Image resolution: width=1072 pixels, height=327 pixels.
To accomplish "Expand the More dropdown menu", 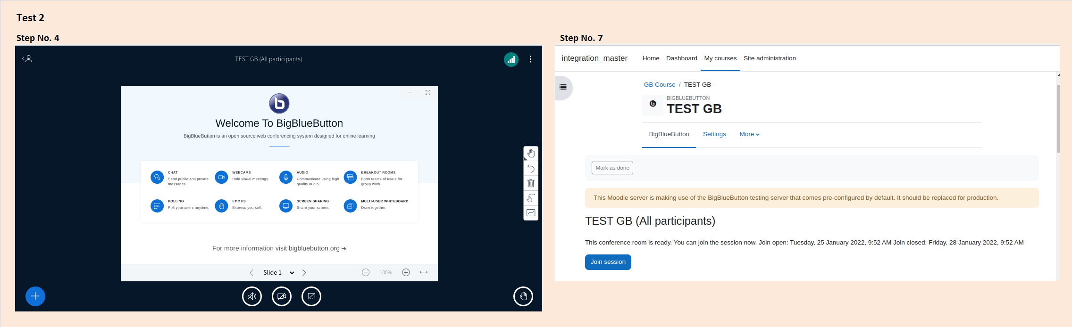I will tap(749, 134).
